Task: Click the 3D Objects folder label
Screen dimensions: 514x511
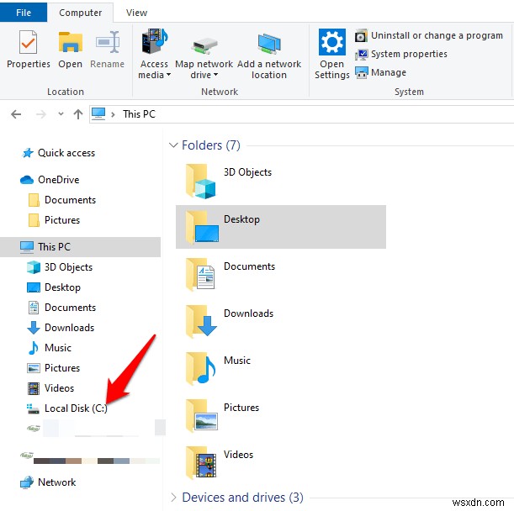Action: (x=248, y=172)
